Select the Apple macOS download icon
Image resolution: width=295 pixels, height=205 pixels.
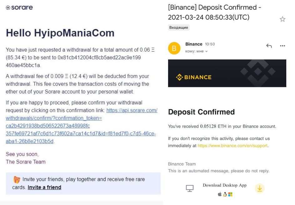click(x=220, y=194)
